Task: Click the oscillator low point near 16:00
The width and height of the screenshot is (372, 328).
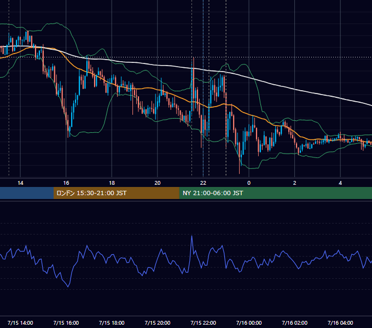Action: click(68, 286)
